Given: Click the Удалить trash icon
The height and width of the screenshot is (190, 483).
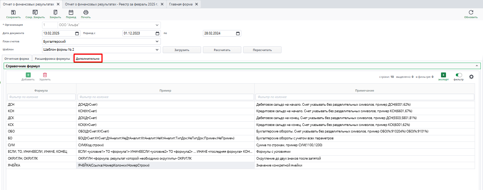Looking at the screenshot, I should tap(45, 75).
